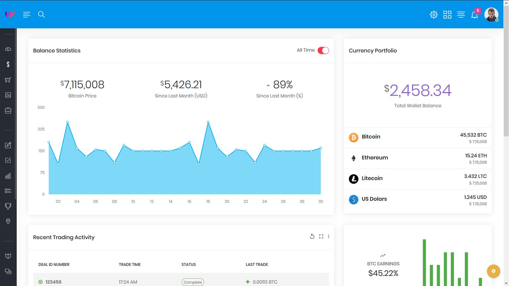Open the shopping cart sidebar icon

click(8, 80)
